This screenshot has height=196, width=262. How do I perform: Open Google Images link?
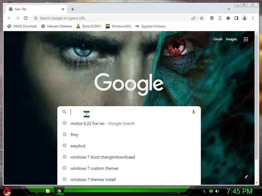tap(231, 39)
